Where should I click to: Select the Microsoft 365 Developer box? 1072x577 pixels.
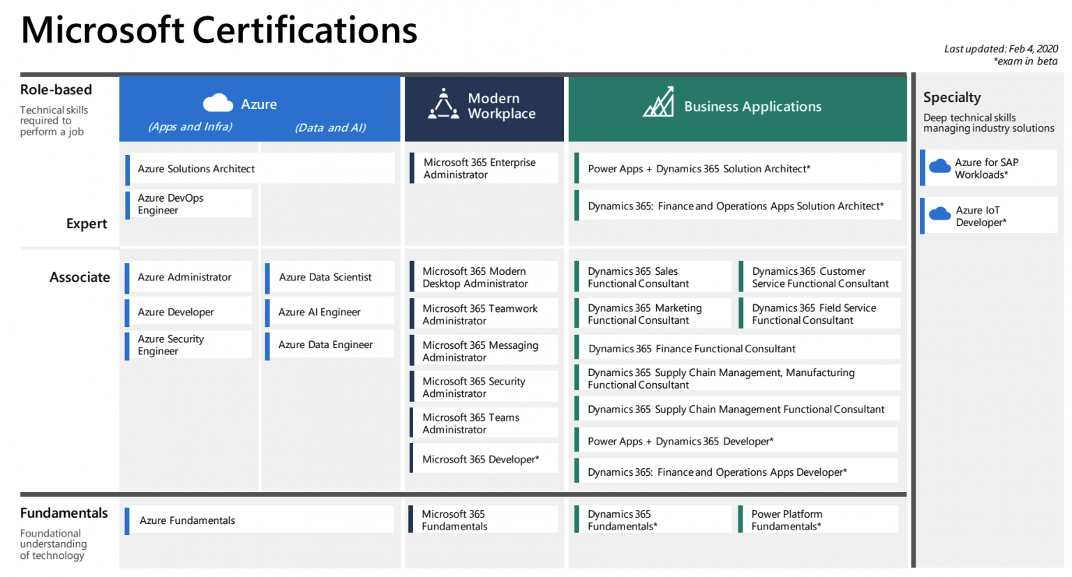[484, 459]
